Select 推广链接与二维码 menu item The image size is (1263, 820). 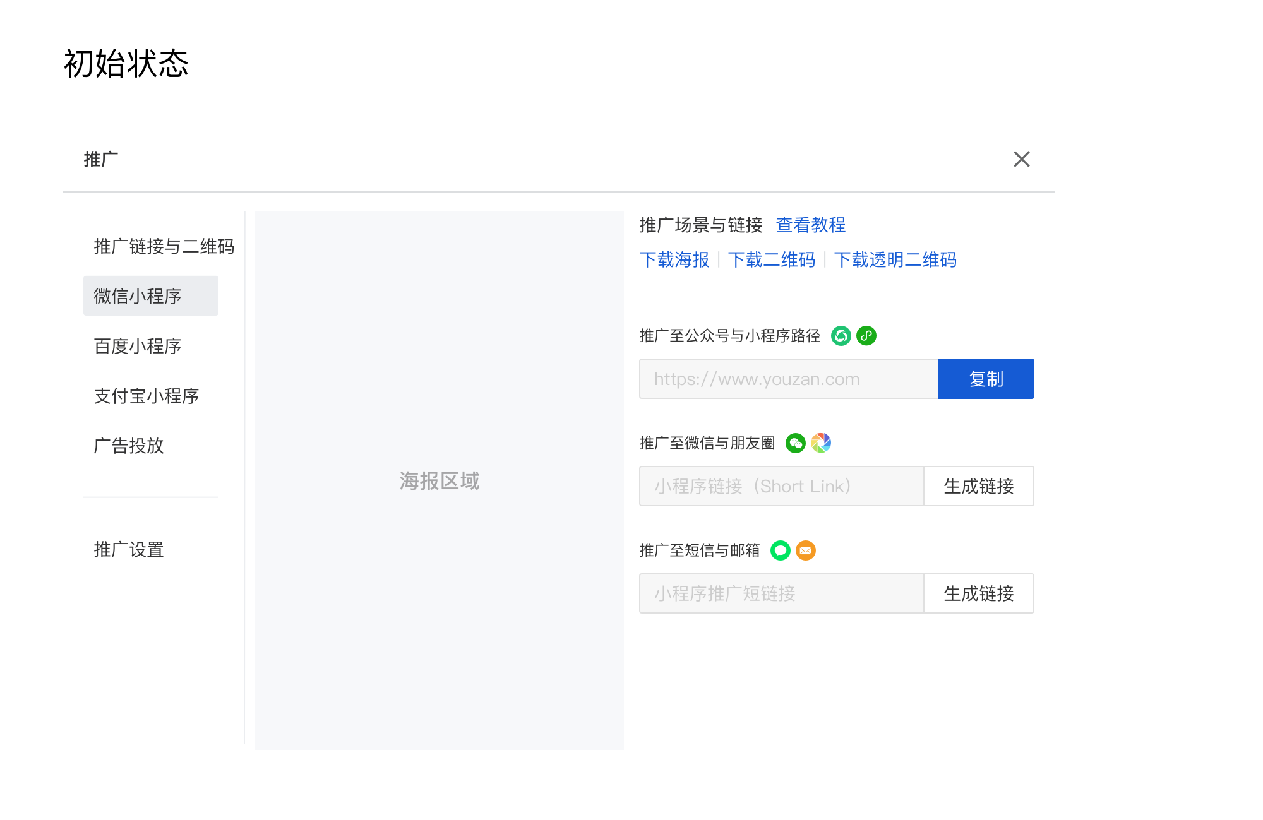click(164, 246)
